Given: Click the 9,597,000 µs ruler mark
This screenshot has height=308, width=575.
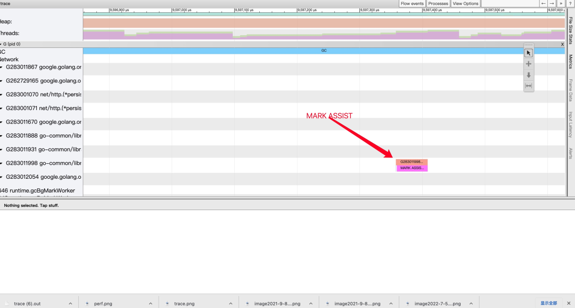Looking at the screenshot, I should [182, 10].
